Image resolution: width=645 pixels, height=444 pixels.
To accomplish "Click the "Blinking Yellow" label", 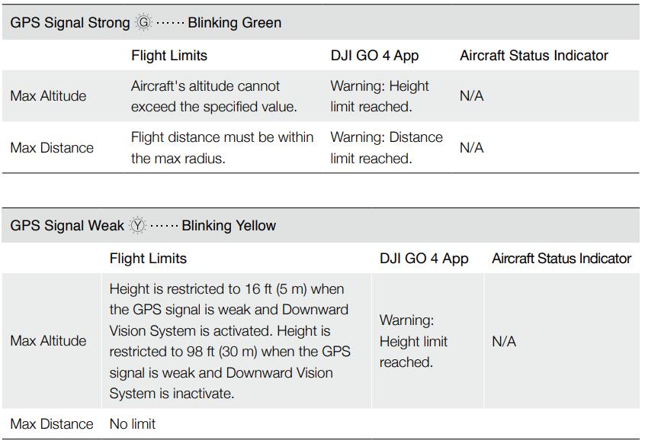I will click(x=229, y=226).
